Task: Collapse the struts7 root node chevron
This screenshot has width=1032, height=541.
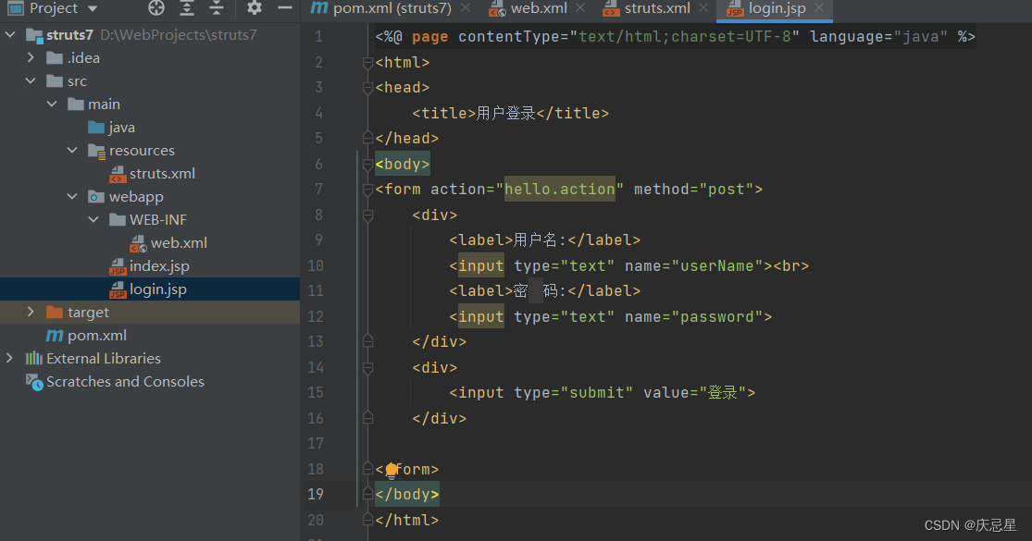Action: 9,34
